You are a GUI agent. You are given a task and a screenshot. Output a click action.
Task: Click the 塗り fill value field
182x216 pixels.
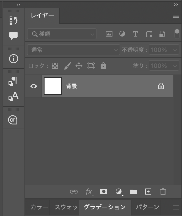pos(159,66)
